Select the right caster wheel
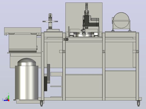 [x=138, y=103]
